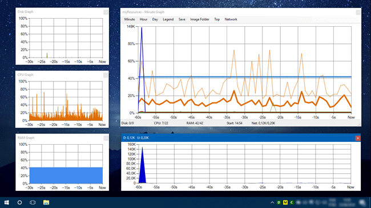Click the CPU: 7/22 status text
Screen dimensions: 371x208
[x=161, y=123]
